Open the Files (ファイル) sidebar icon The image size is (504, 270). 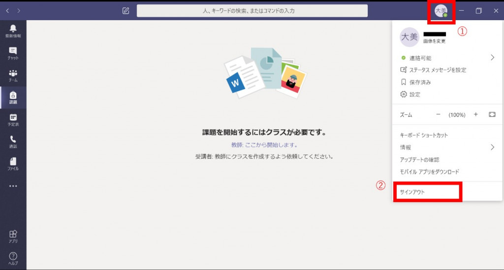point(13,164)
